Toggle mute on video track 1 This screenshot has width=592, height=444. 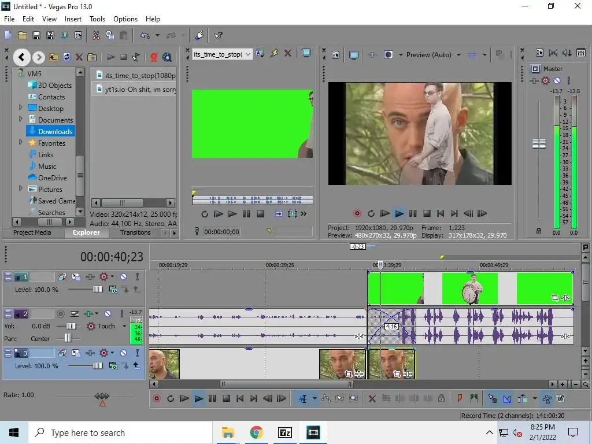tap(124, 277)
